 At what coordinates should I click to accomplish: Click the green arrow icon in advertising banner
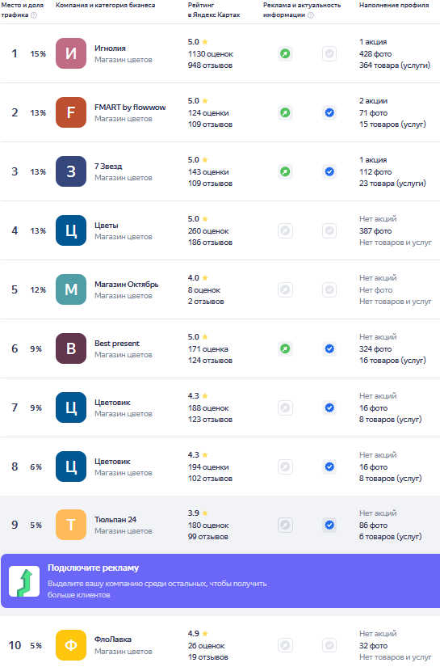point(24,581)
